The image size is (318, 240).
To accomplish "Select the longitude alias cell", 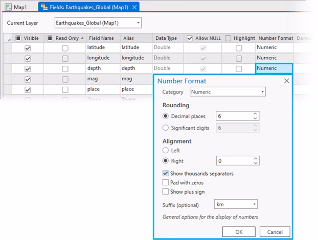I will coord(137,58).
